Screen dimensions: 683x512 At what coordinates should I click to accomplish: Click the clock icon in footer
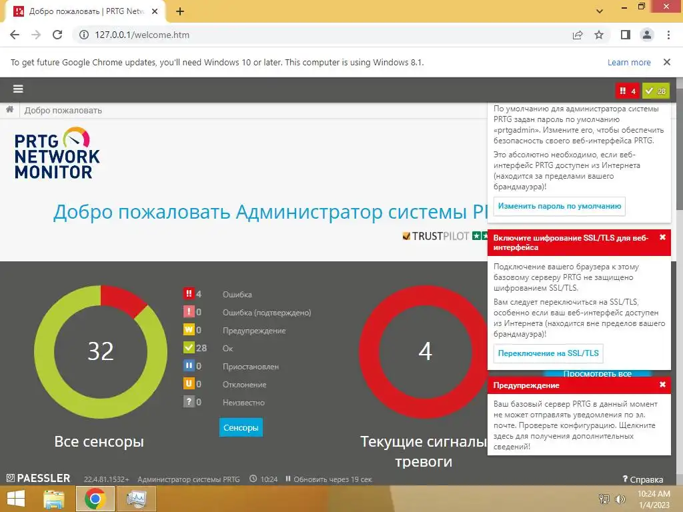[x=253, y=479]
